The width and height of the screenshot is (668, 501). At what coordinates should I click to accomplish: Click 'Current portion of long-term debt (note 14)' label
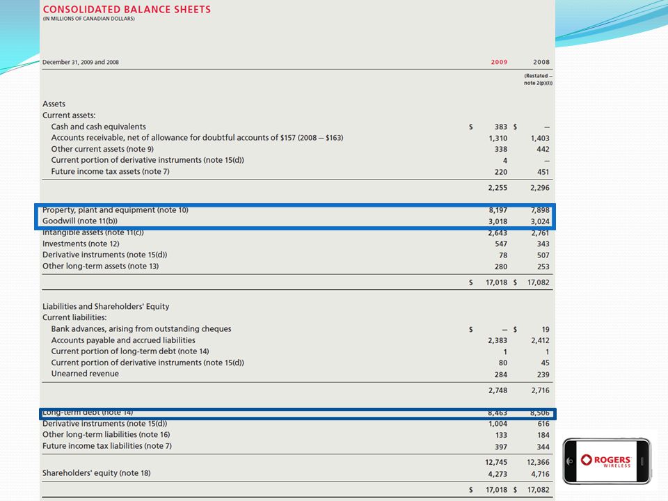(x=130, y=351)
